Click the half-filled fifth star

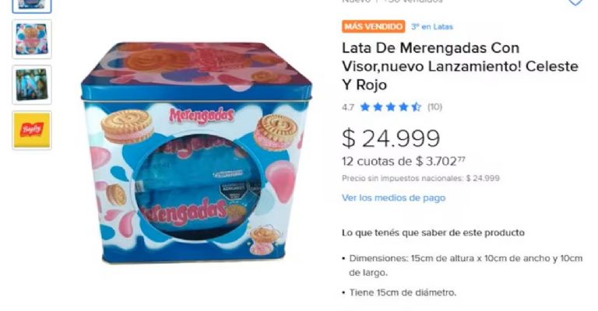416,107
